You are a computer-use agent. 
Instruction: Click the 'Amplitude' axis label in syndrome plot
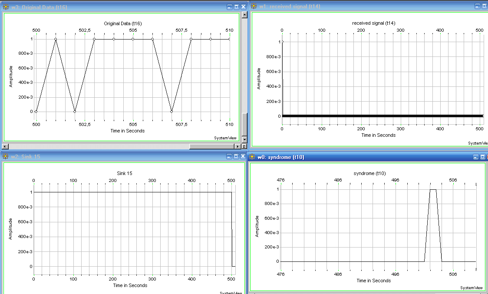coord(257,226)
